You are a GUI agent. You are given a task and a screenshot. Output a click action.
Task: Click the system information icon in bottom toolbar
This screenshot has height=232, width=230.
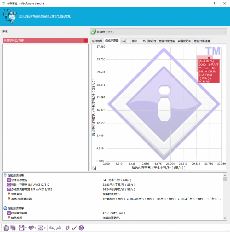pyautogui.click(x=6, y=228)
